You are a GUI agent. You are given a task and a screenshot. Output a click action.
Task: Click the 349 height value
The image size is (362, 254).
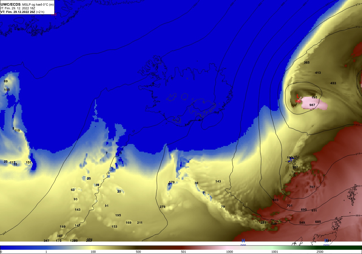pyautogui.click(x=274, y=224)
